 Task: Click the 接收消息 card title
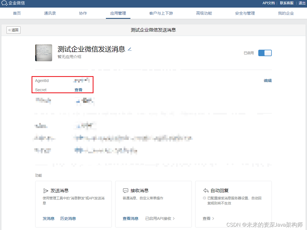(x=140, y=191)
